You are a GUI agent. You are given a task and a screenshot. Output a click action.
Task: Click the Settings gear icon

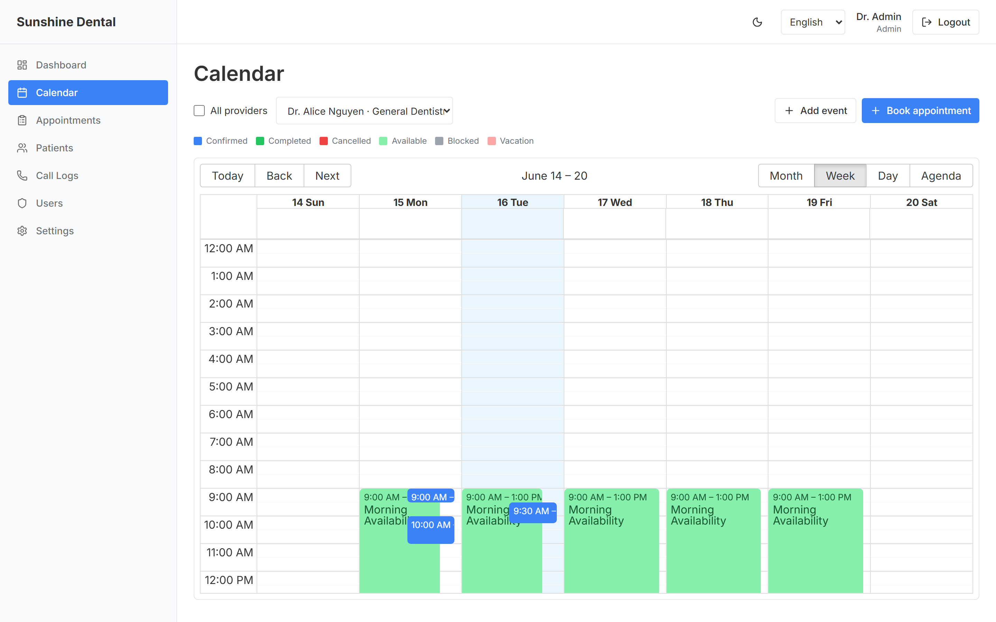pyautogui.click(x=22, y=231)
